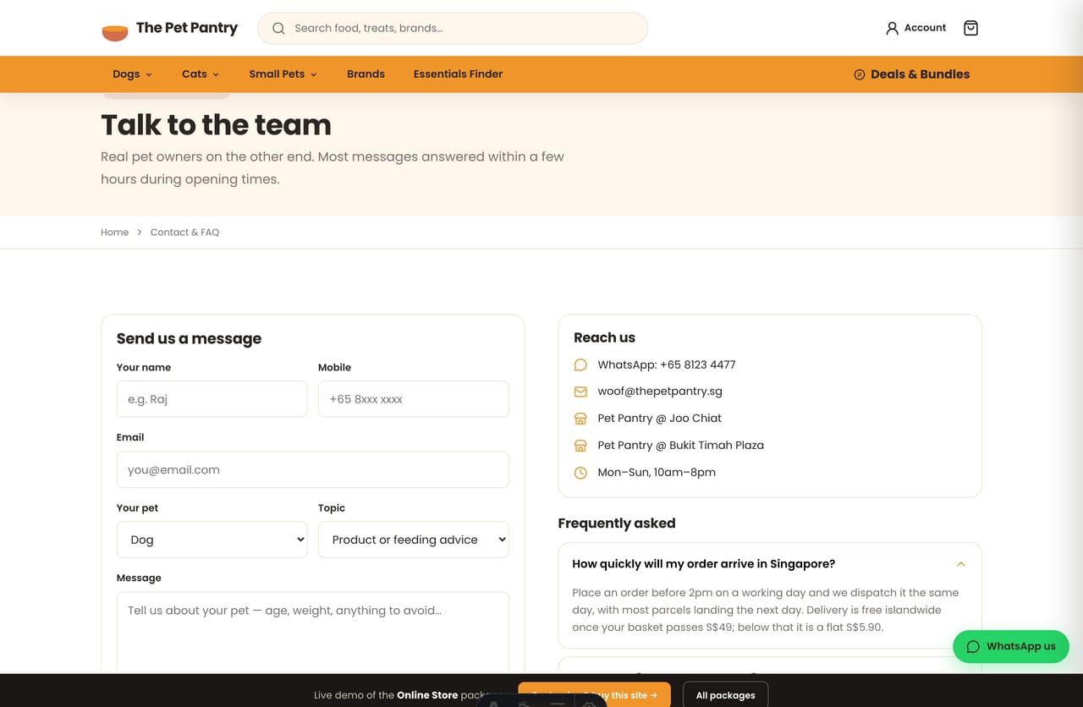The image size is (1083, 707).
Task: Click the chat icon in WhatsApp us button
Action: [973, 646]
